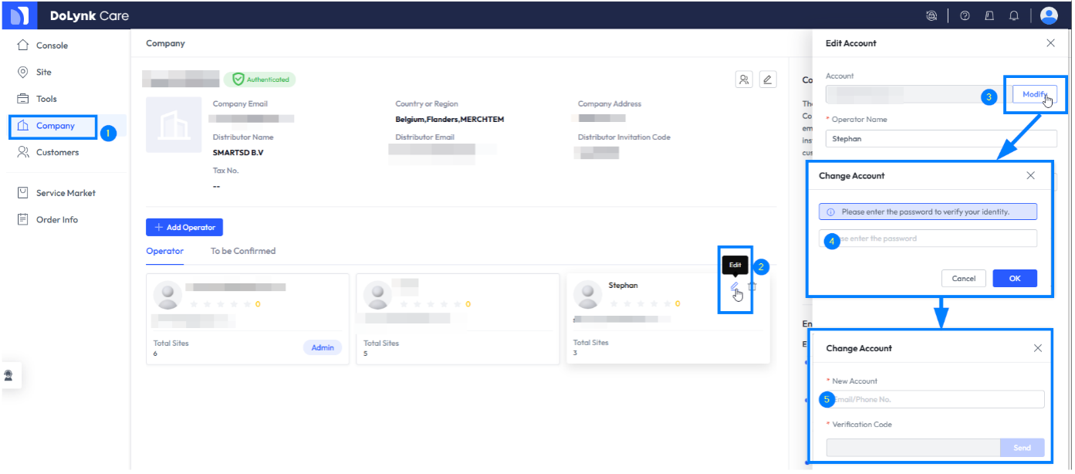Viewport: 1075px width, 474px height.
Task: Click the support agent icon at left edge
Action: pos(8,375)
